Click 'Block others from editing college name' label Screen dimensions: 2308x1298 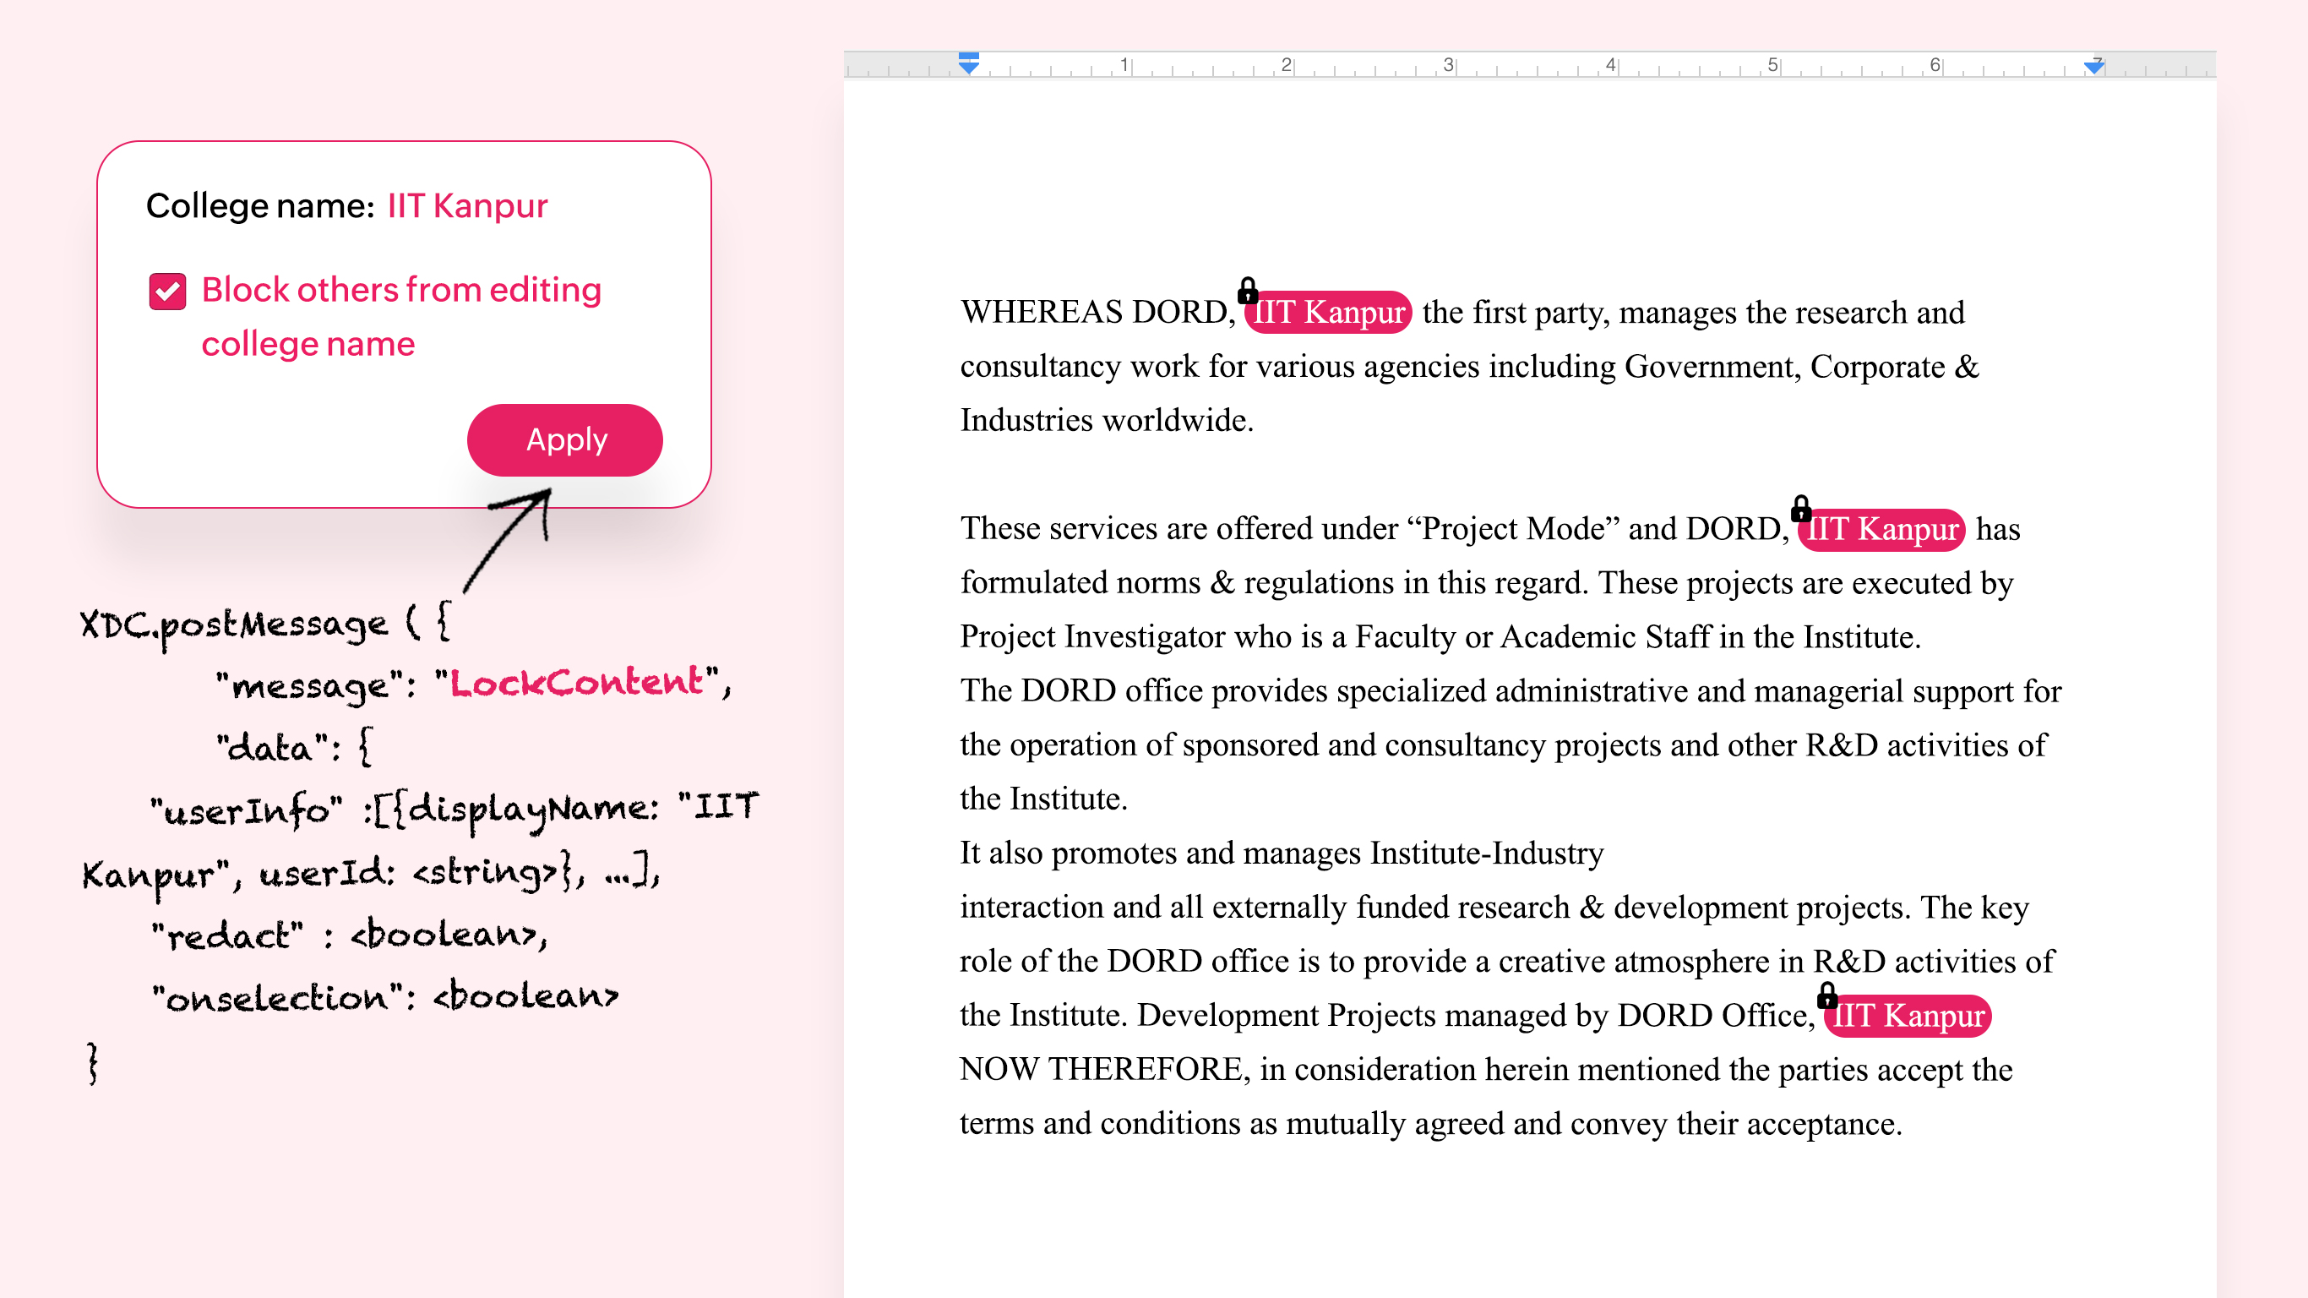pyautogui.click(x=400, y=316)
